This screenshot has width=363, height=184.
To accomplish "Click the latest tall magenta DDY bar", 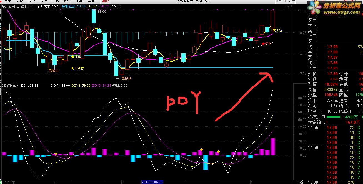I will [x=273, y=147].
